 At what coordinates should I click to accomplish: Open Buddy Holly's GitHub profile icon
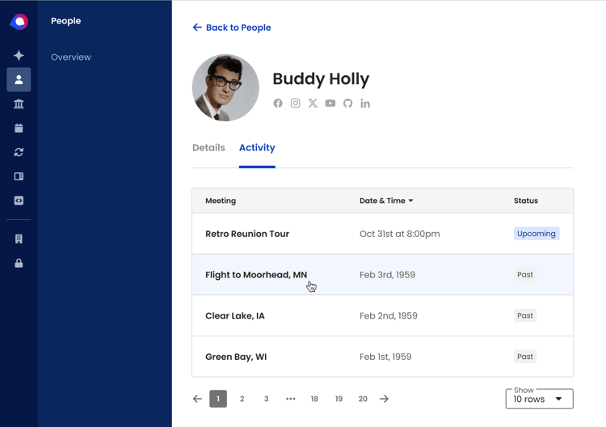(x=347, y=104)
